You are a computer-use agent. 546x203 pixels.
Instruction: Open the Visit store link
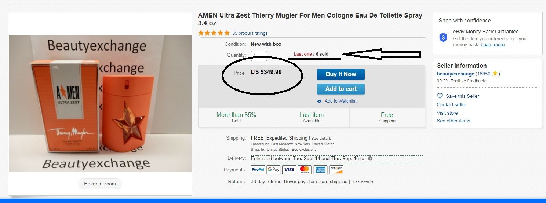pyautogui.click(x=447, y=113)
